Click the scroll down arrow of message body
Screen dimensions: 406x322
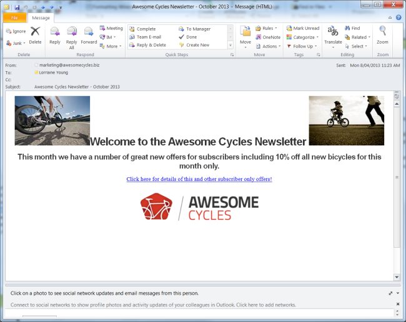click(397, 277)
